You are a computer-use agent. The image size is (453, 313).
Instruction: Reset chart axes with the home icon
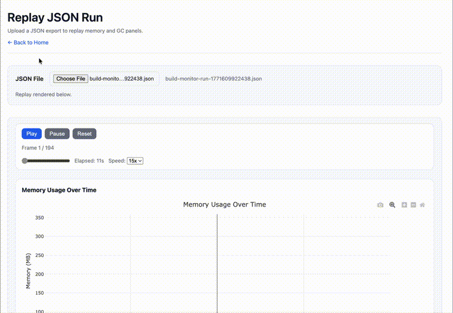(x=422, y=205)
